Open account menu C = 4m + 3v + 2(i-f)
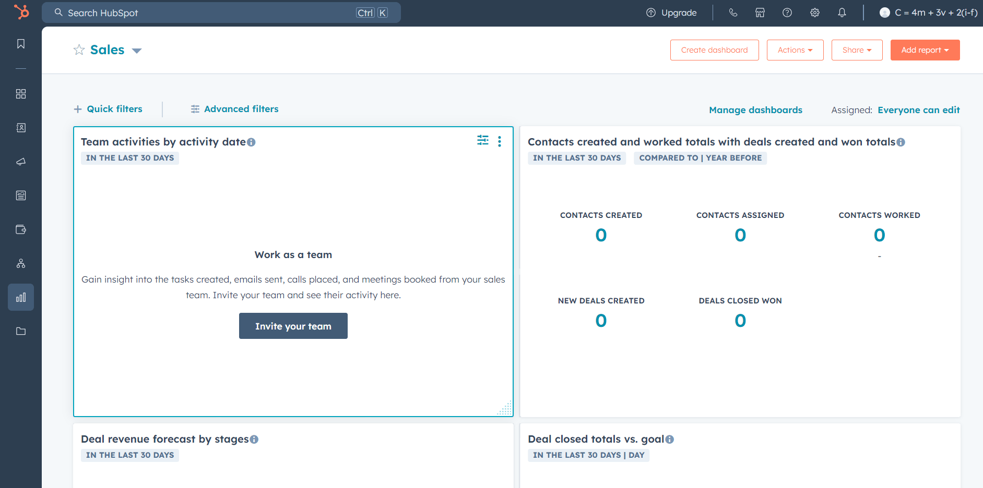 [929, 13]
